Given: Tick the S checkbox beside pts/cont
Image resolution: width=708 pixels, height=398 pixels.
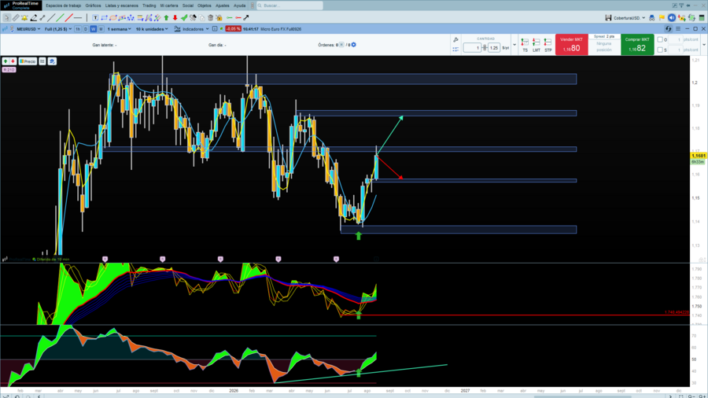Looking at the screenshot, I should (660, 50).
